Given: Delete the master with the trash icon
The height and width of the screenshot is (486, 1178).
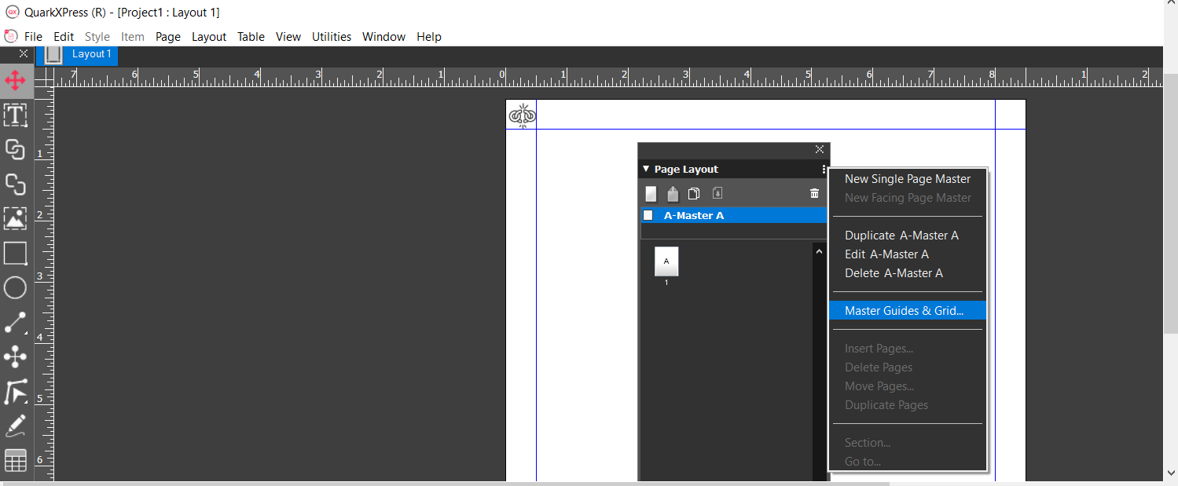Looking at the screenshot, I should (x=814, y=192).
